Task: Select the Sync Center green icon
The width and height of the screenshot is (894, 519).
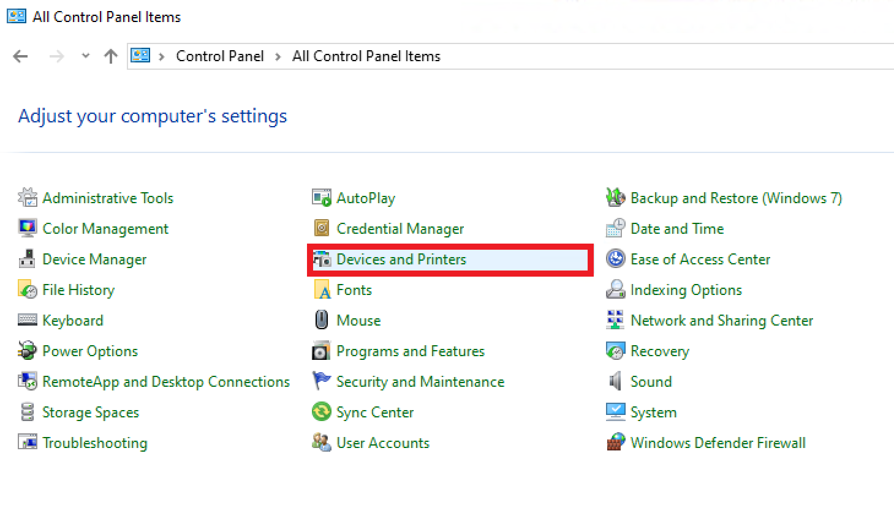Action: click(322, 412)
